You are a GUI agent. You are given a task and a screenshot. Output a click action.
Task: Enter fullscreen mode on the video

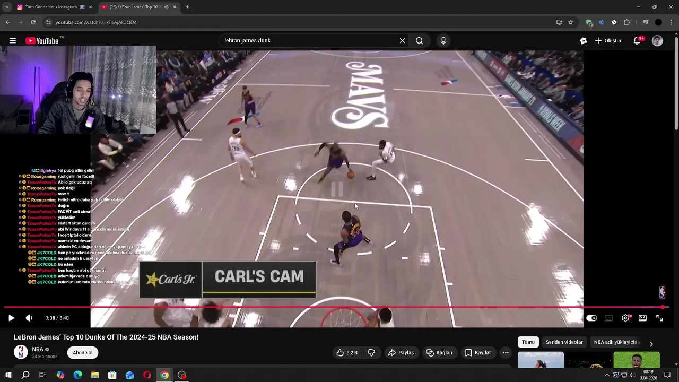tap(659, 318)
